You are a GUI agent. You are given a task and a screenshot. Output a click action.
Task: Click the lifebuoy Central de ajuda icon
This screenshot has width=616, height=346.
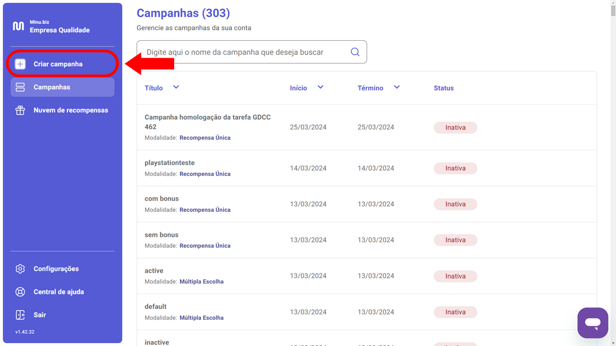[20, 292]
